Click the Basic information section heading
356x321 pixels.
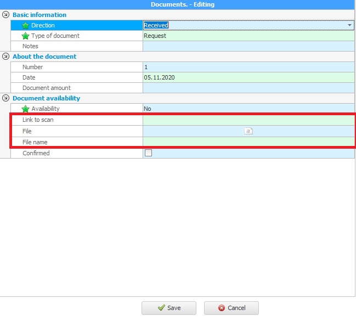39,15
